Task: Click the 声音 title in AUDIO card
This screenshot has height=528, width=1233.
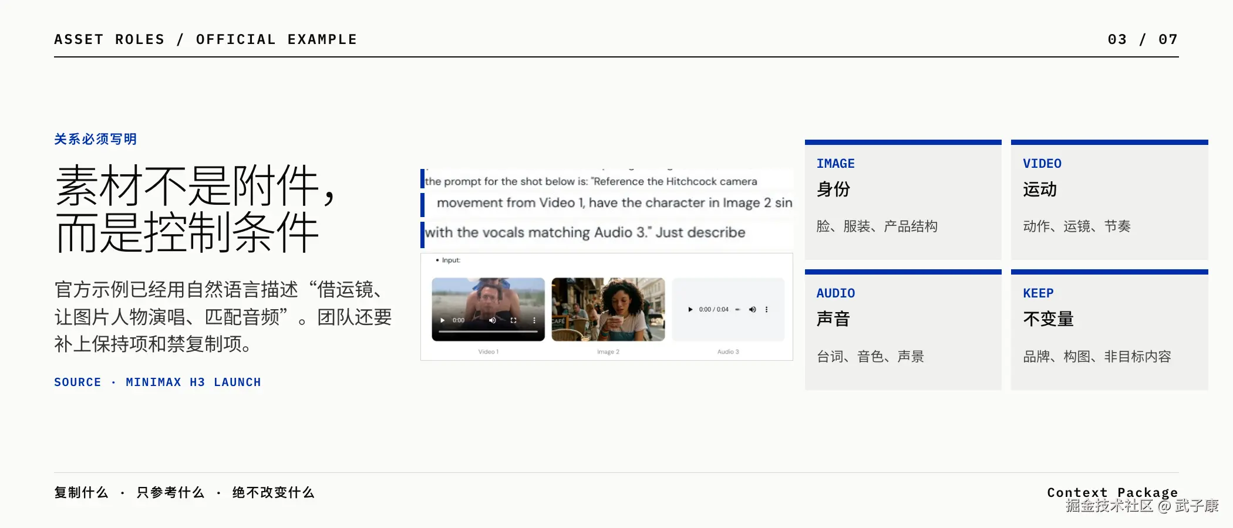Action: pyautogui.click(x=833, y=319)
